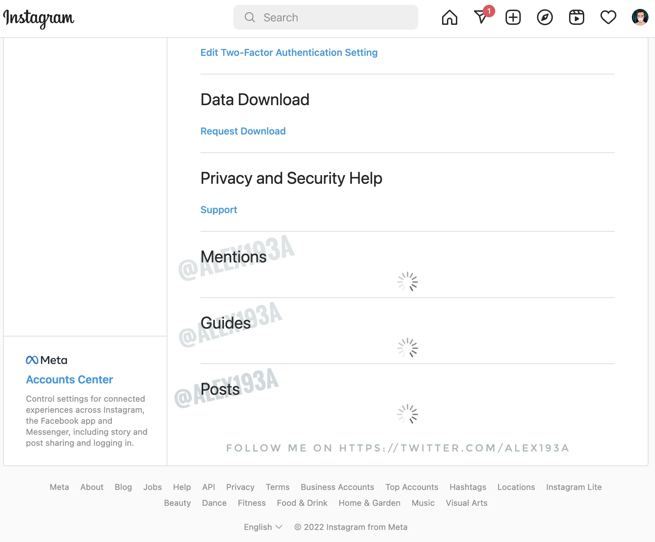
Task: Open the Blog footer link
Action: pos(123,487)
